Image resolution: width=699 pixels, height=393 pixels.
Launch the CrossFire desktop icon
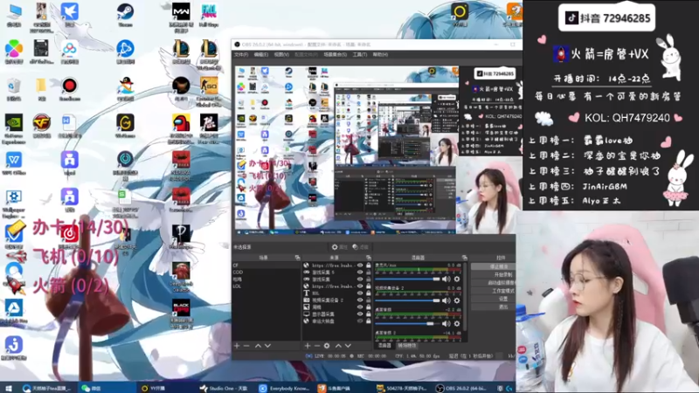[x=41, y=126]
